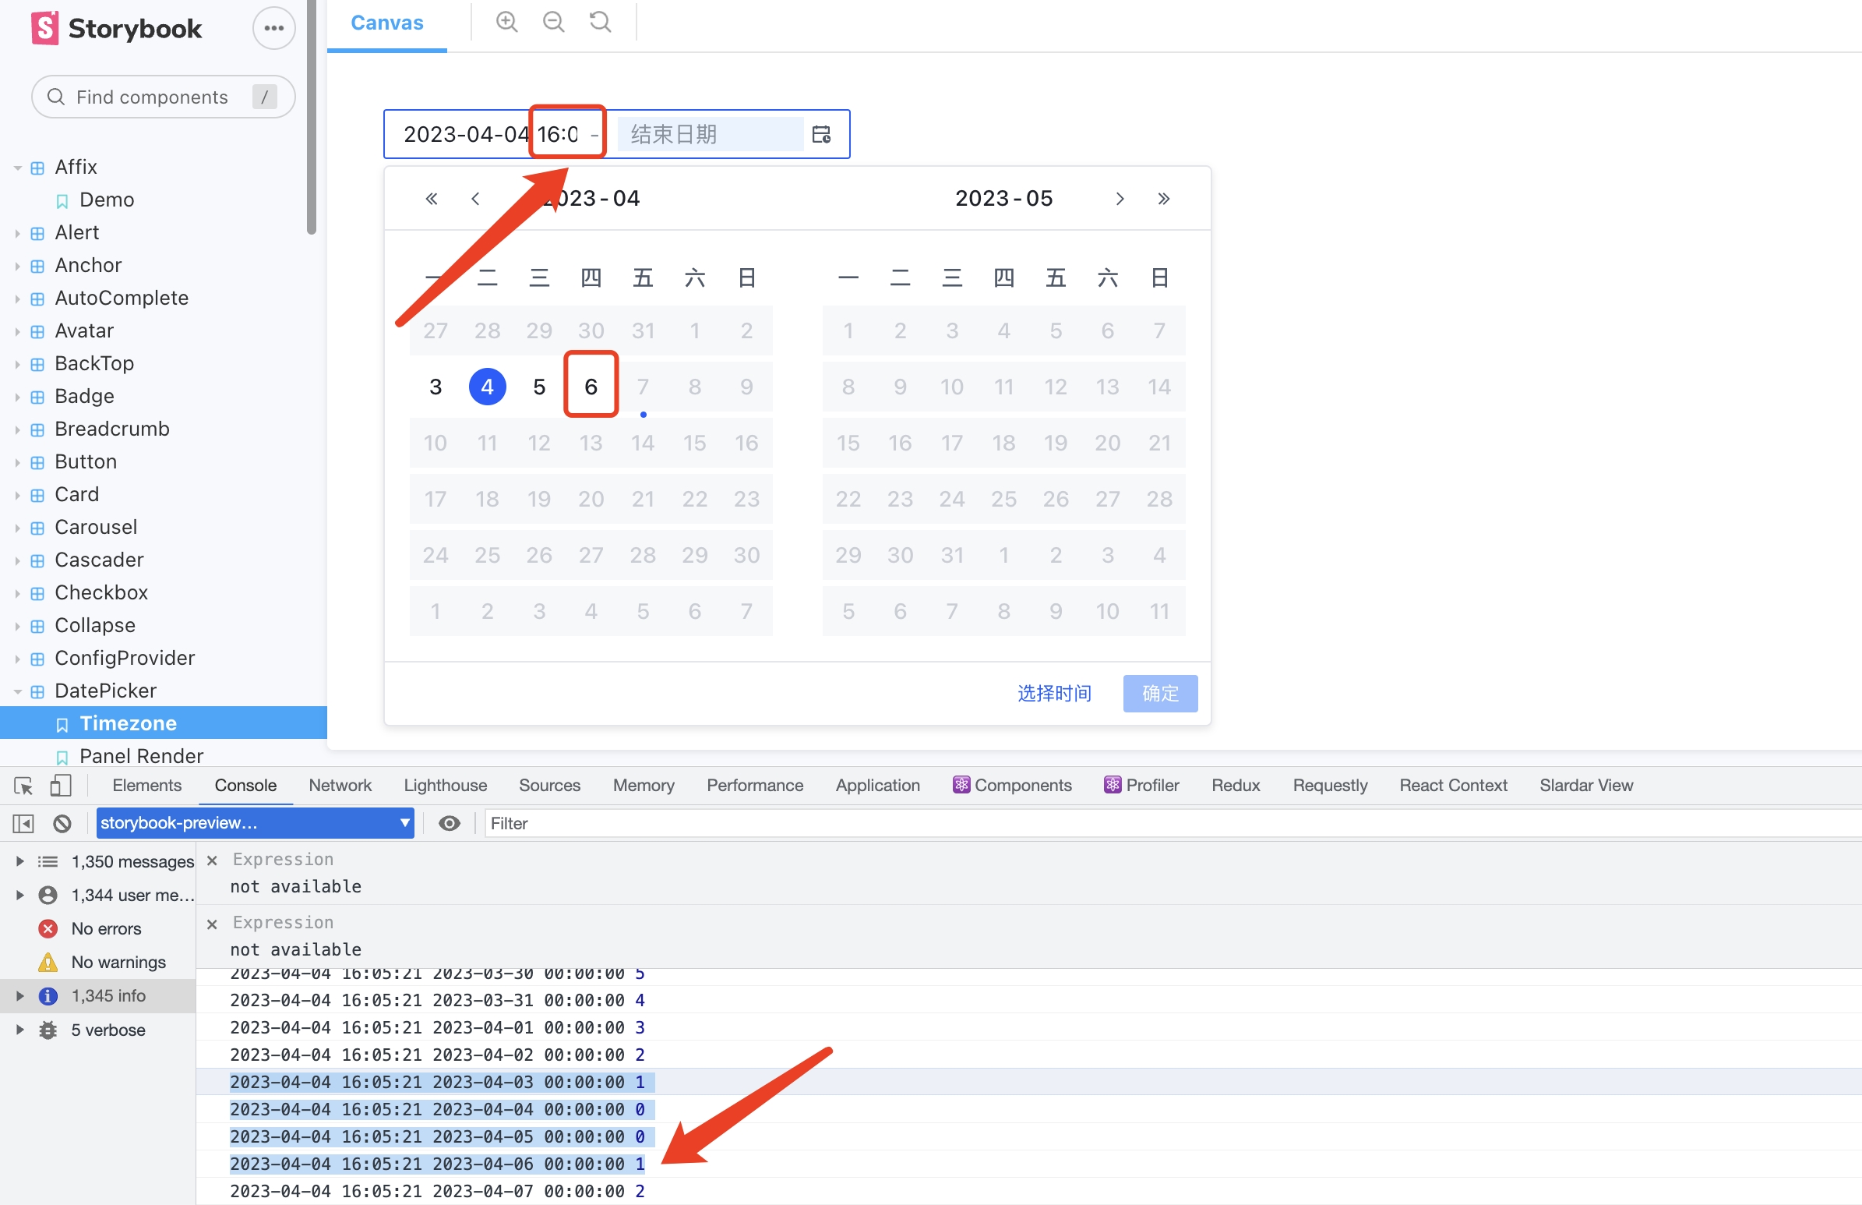Zoom out of the canvas
Image resolution: width=1862 pixels, height=1205 pixels.
[x=553, y=21]
